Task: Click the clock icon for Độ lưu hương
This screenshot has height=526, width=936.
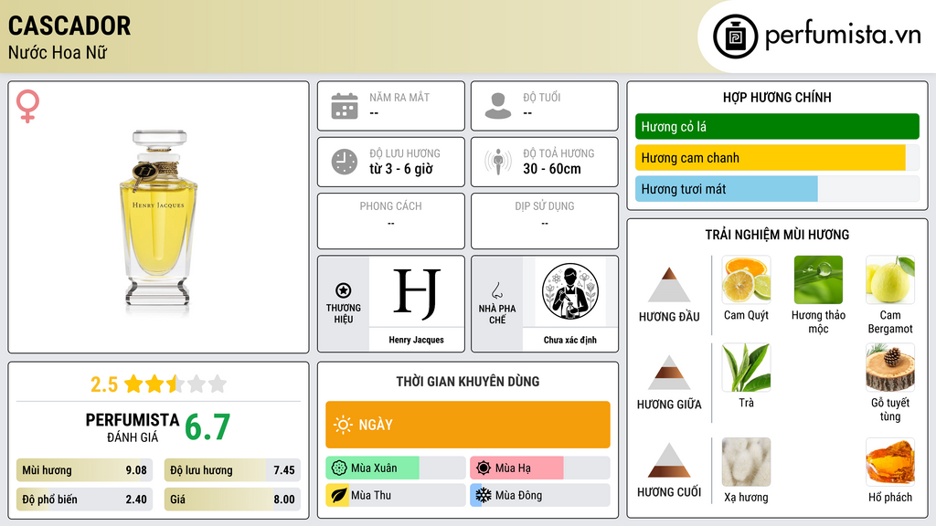Action: [x=345, y=162]
